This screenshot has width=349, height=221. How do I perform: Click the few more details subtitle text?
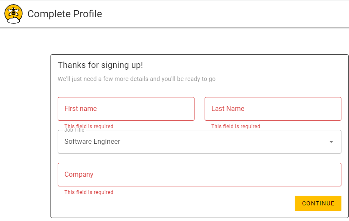[x=136, y=79]
